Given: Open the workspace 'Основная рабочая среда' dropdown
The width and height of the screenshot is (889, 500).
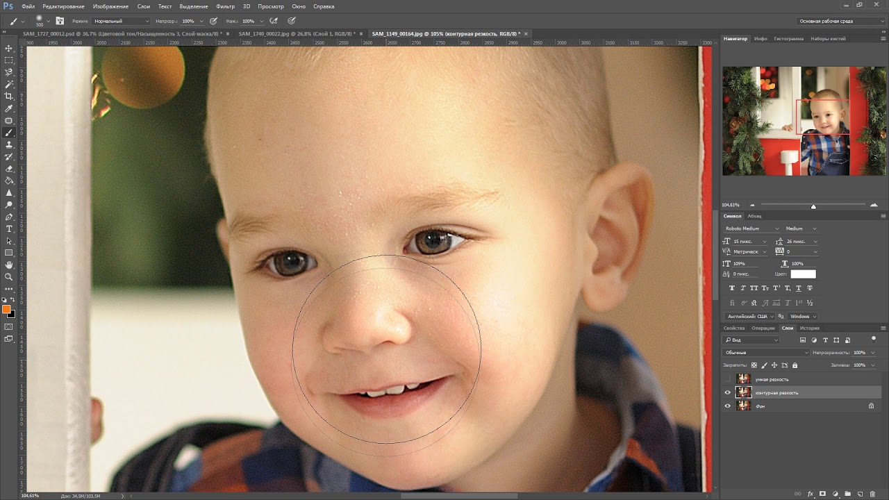Looking at the screenshot, I should 840,21.
